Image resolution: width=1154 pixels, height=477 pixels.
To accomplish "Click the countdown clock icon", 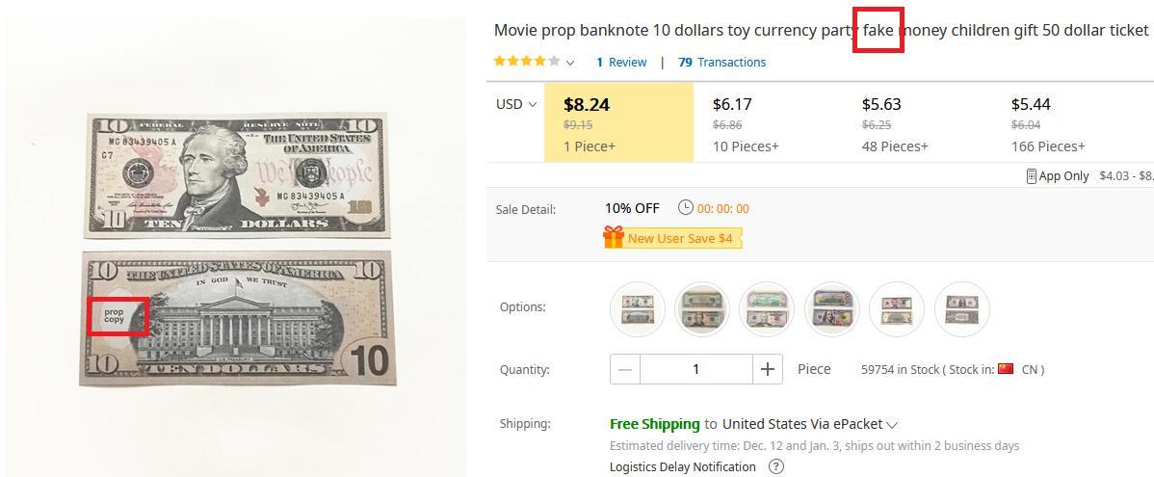I will click(686, 207).
